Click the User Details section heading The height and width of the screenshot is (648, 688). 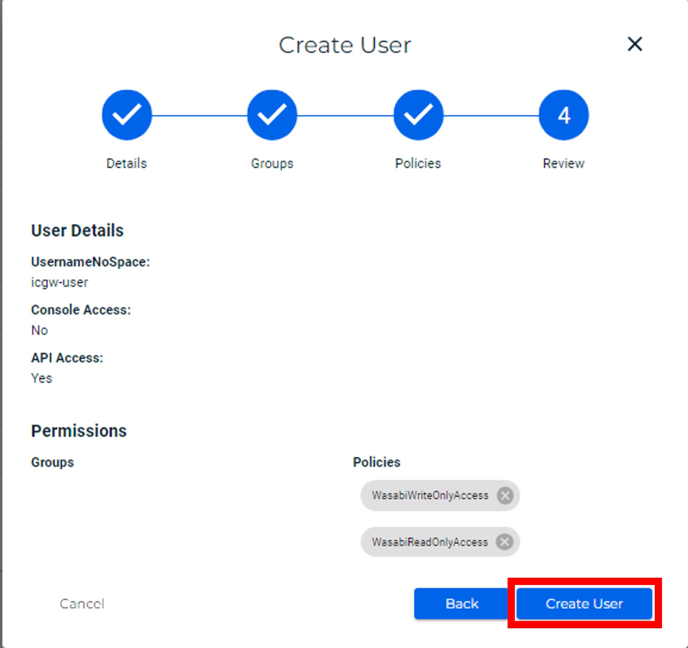pyautogui.click(x=77, y=231)
